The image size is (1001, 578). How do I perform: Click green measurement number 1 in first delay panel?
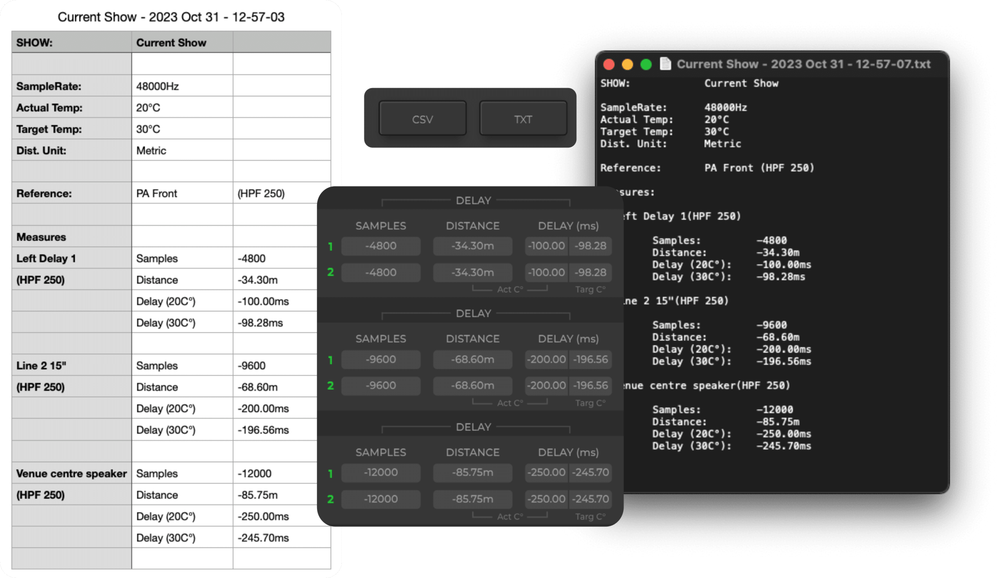coord(330,247)
